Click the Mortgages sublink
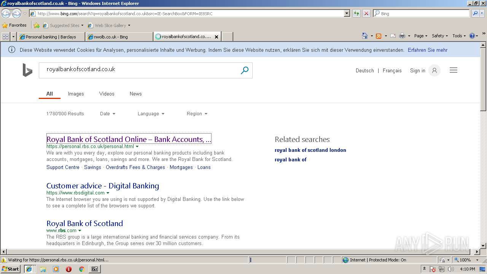Image resolution: width=487 pixels, height=274 pixels. 181,167
